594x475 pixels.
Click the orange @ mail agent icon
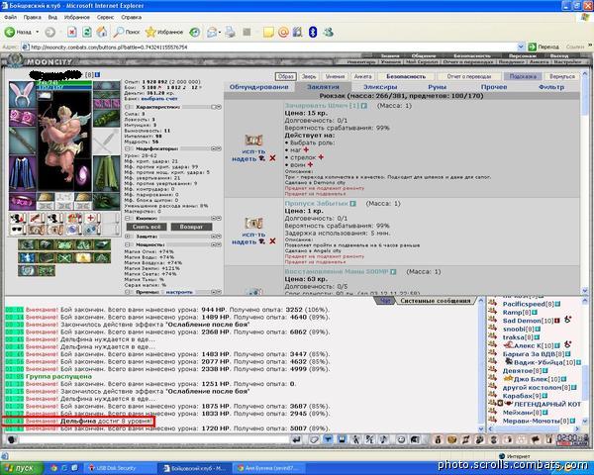pyautogui.click(x=283, y=33)
